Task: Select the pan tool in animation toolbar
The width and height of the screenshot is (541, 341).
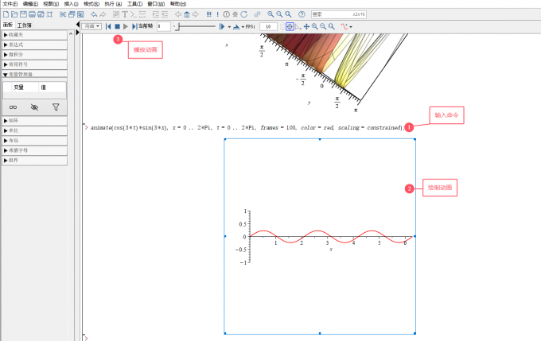Action: pos(306,26)
